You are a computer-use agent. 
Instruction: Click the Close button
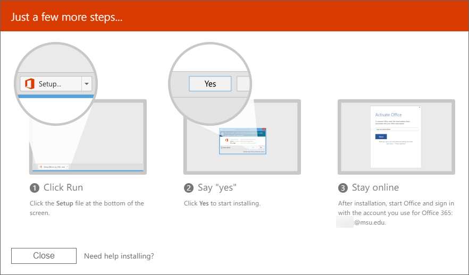click(44, 255)
